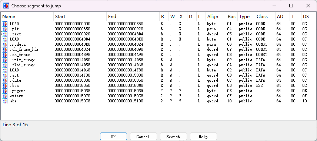Select the .text segment name
Screen dimensions: 317x141
click(x=15, y=34)
